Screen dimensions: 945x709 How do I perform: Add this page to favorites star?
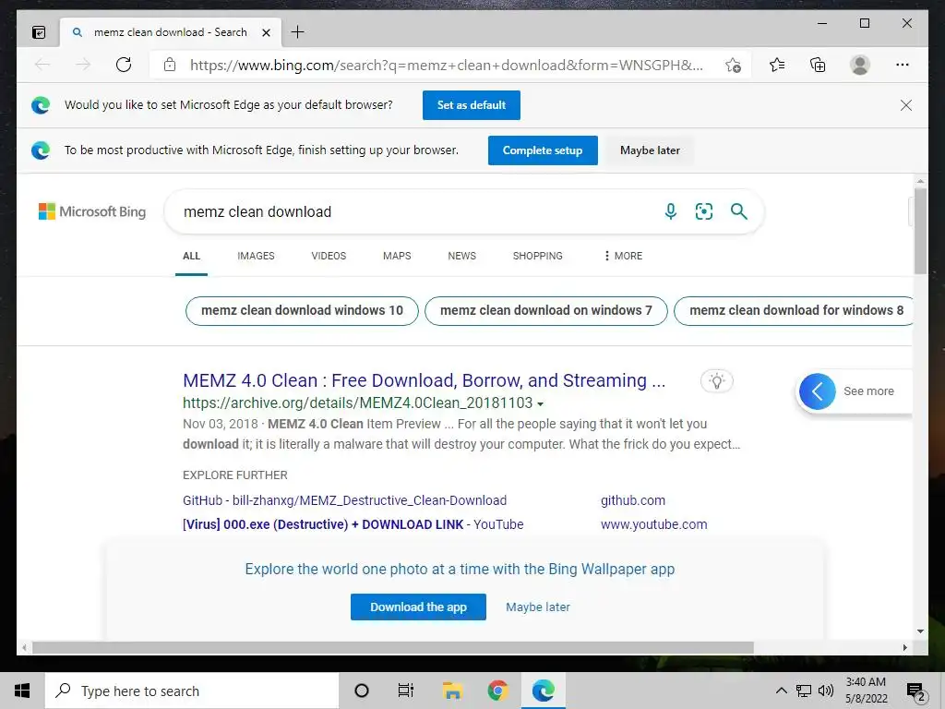coord(733,66)
